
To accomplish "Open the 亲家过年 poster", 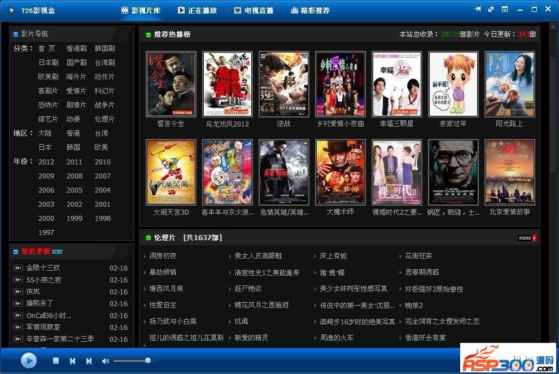I will pos(453,84).
